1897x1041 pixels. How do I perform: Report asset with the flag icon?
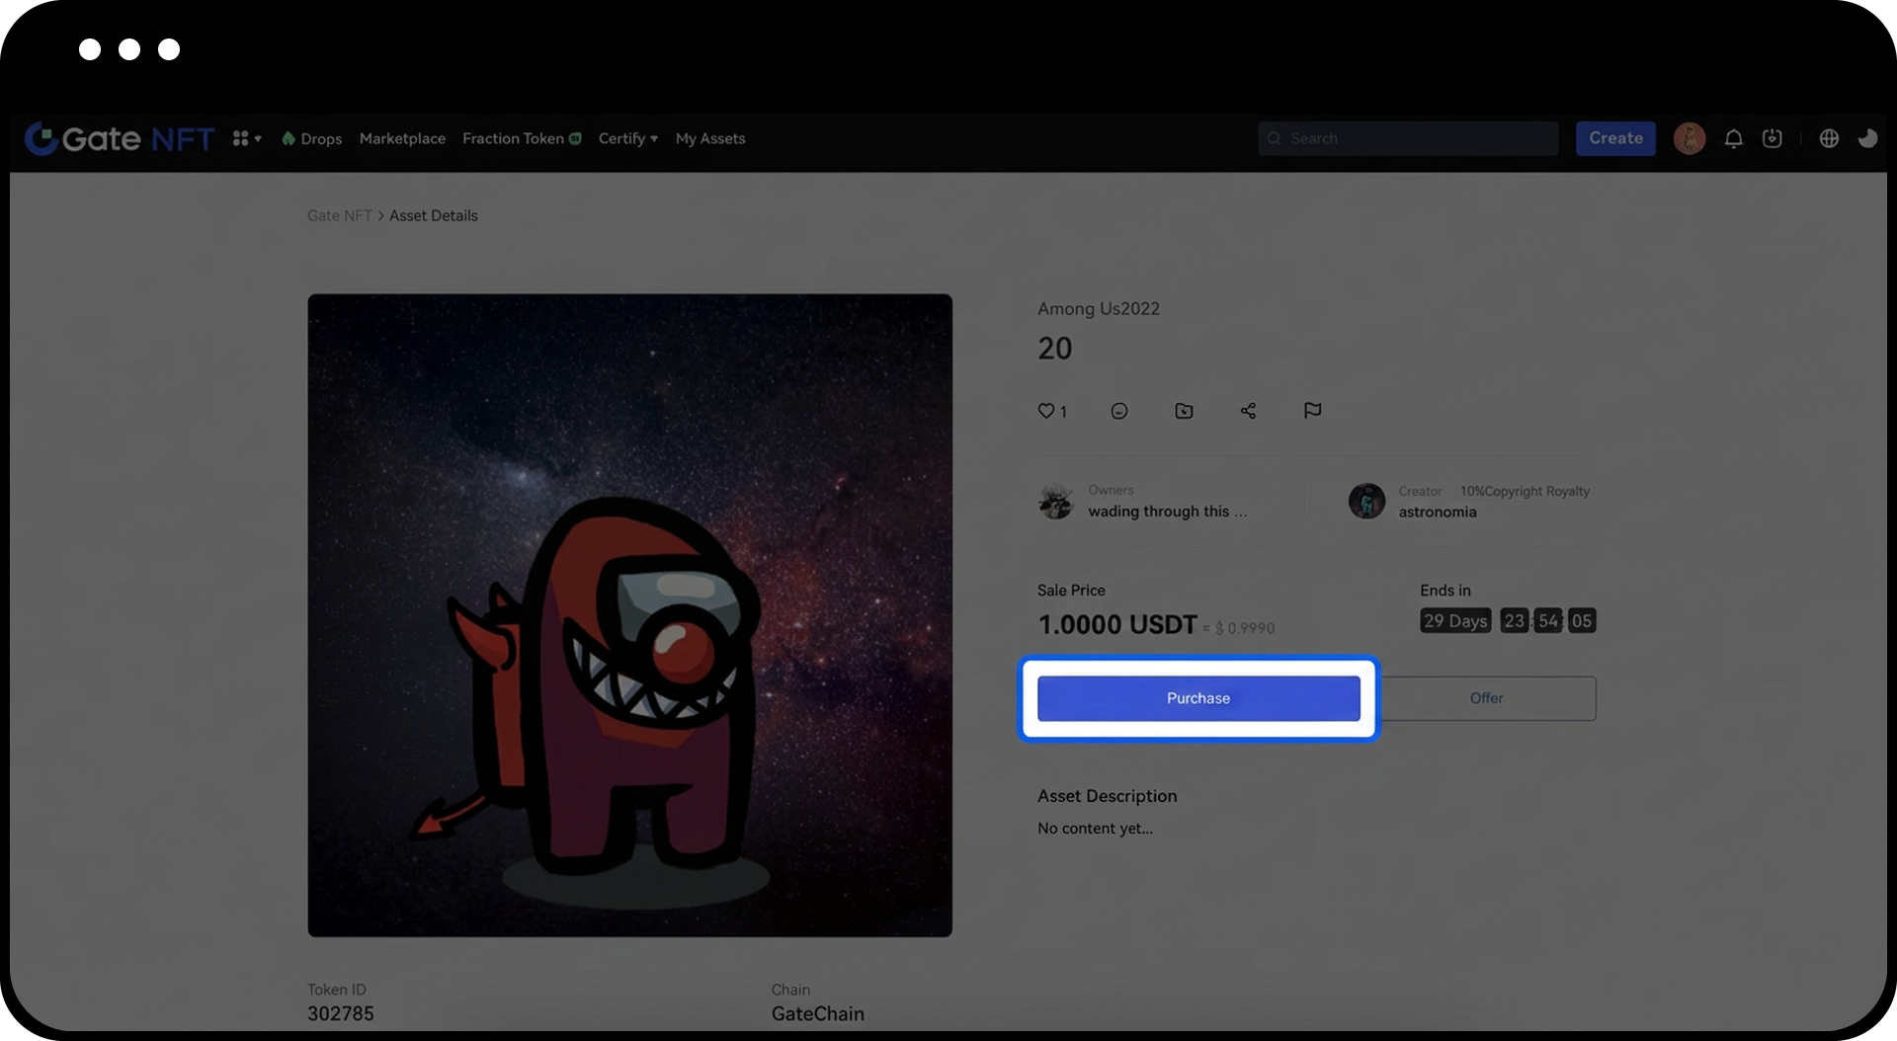coord(1312,410)
